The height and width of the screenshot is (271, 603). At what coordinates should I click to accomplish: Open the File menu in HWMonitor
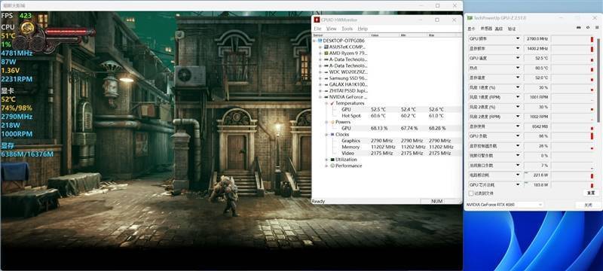coord(317,29)
